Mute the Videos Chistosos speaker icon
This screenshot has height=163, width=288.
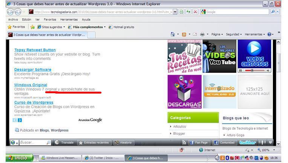click(268, 71)
